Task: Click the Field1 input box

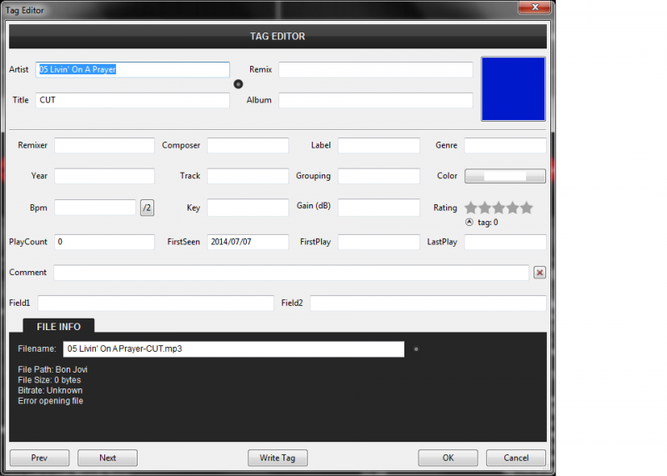Action: point(156,303)
